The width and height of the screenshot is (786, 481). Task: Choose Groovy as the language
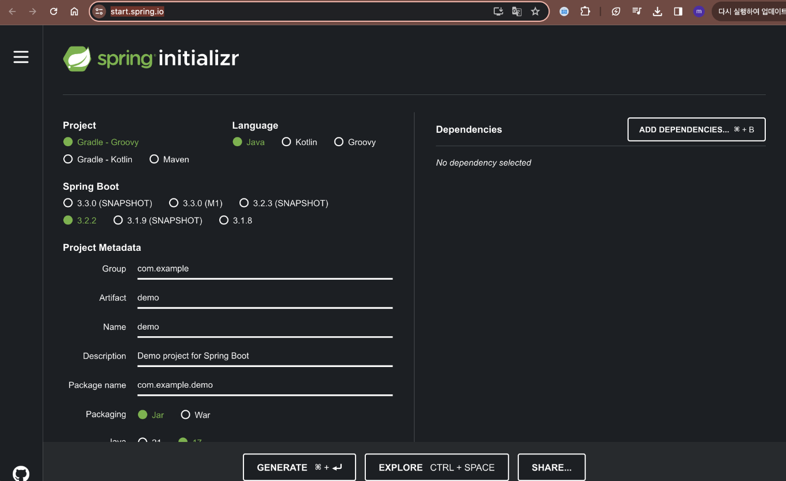click(355, 142)
